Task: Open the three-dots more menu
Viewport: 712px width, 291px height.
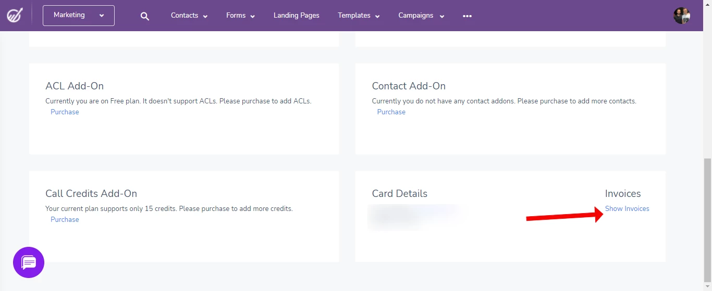Action: point(467,16)
